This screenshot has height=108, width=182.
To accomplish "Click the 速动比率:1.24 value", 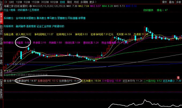I will (91, 43).
